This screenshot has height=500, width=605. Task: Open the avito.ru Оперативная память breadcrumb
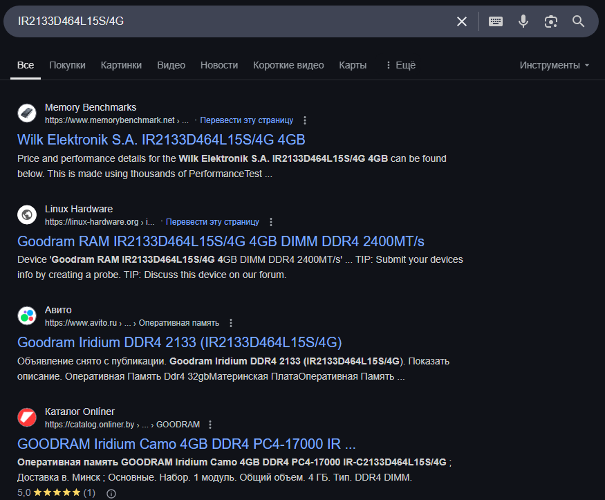[x=132, y=323]
